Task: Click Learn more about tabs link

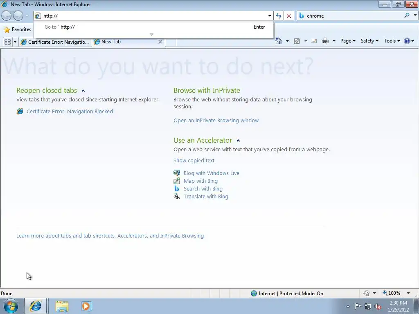Action: click(x=110, y=236)
